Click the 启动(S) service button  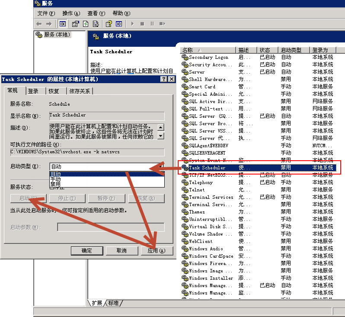click(x=29, y=198)
